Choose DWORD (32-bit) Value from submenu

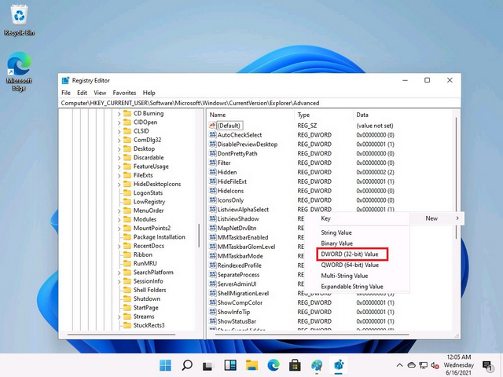pos(350,254)
